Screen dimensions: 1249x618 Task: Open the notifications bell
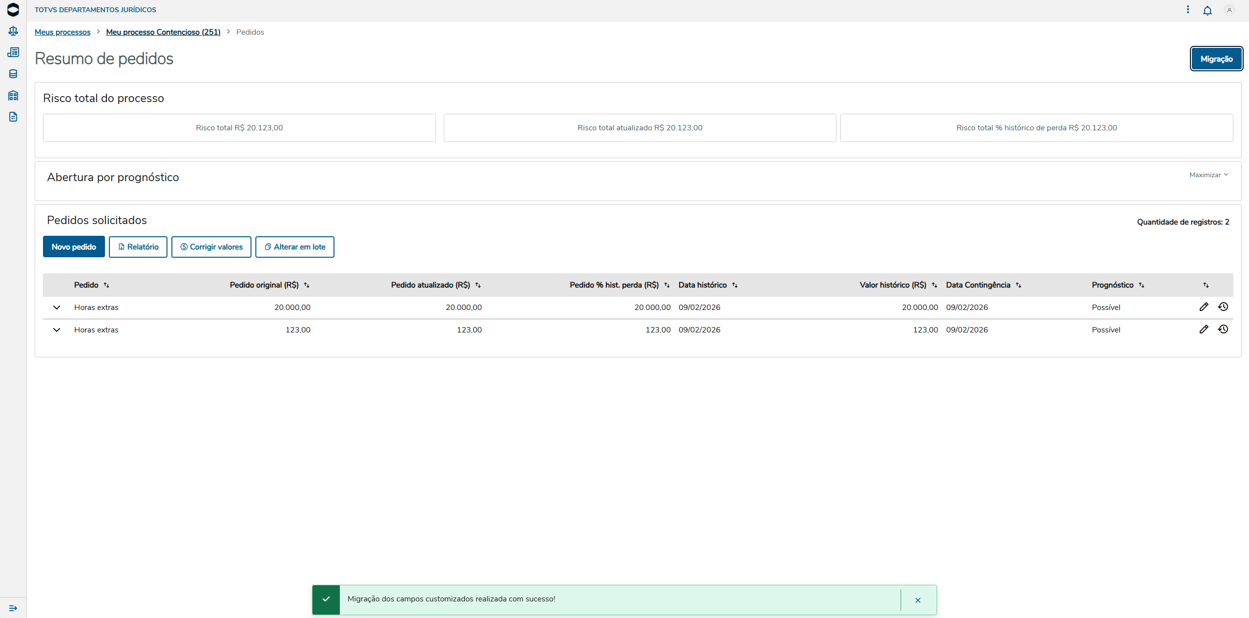1207,10
